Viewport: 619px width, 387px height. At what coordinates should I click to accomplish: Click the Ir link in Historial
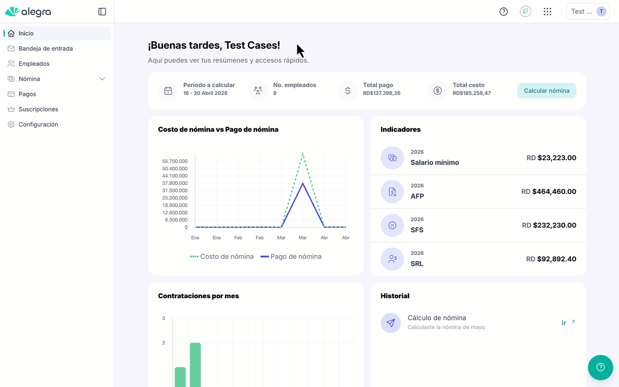click(x=564, y=323)
